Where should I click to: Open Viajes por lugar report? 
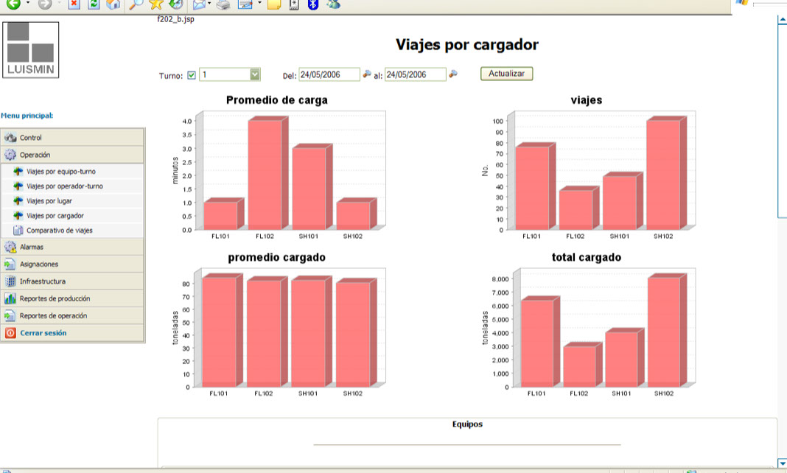pyautogui.click(x=49, y=200)
